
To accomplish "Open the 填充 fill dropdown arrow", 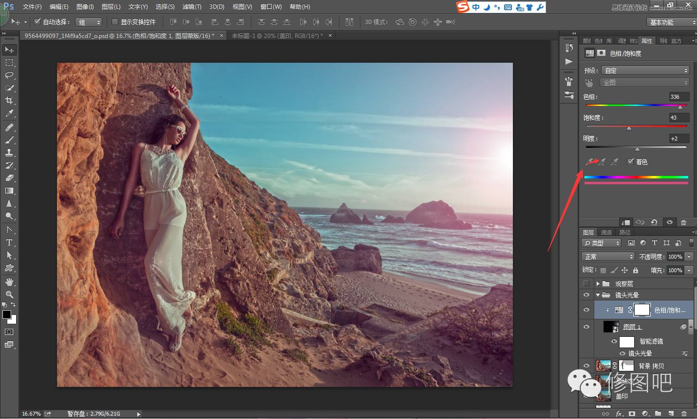I will coord(689,270).
